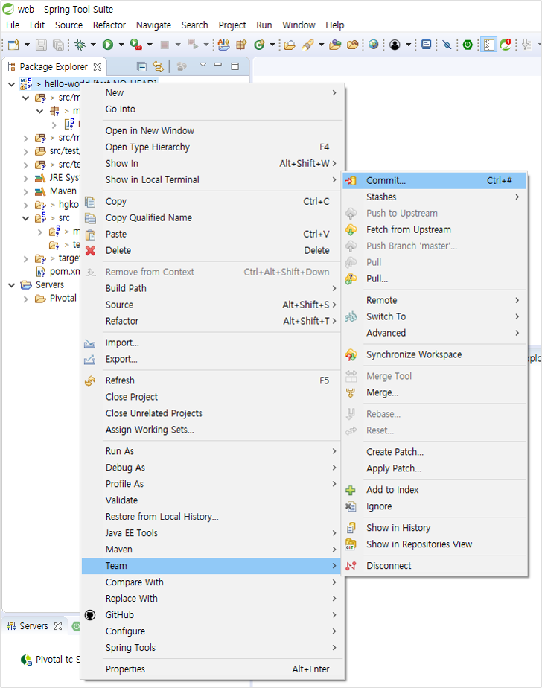Minimize the Package Explorer panel
The height and width of the screenshot is (688, 542).
pyautogui.click(x=218, y=65)
